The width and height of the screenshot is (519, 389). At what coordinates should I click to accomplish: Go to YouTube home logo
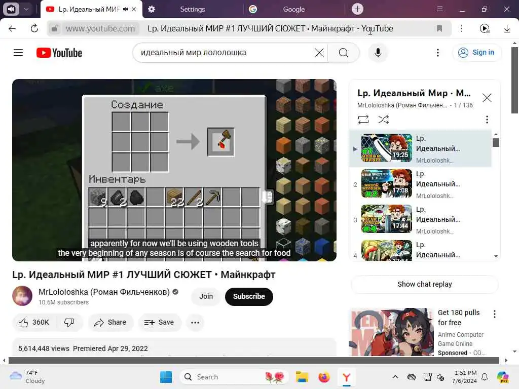[59, 53]
